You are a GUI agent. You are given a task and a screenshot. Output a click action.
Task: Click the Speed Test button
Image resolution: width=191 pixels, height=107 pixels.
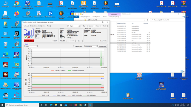(103, 41)
